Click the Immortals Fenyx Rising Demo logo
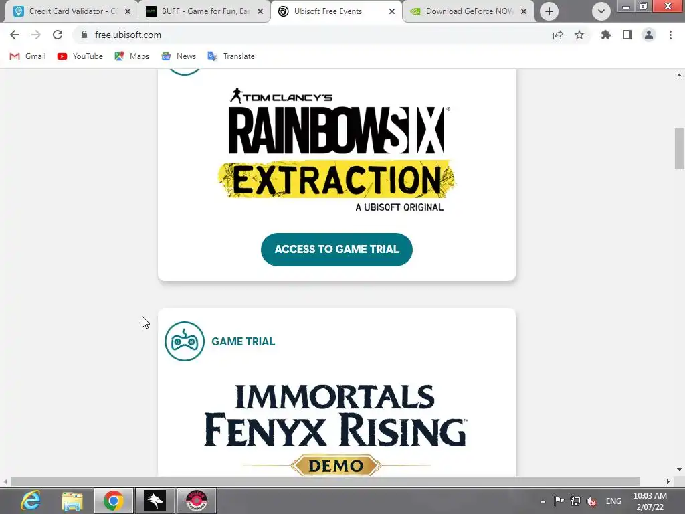 336,430
